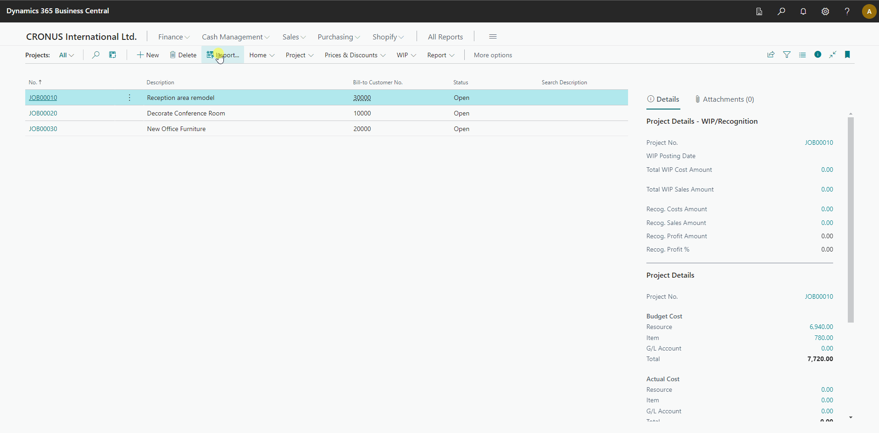
Task: Expand the Sales menu
Action: [x=294, y=37]
